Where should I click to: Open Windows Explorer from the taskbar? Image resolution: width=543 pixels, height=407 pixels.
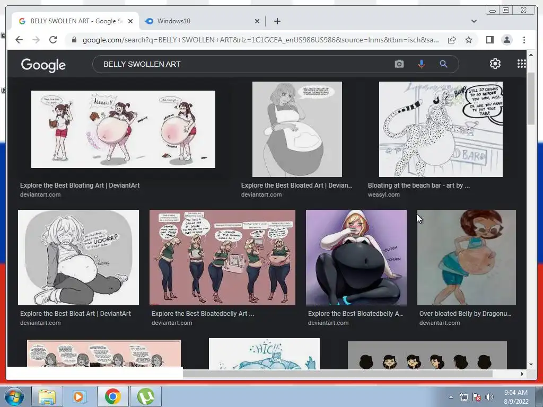click(47, 396)
